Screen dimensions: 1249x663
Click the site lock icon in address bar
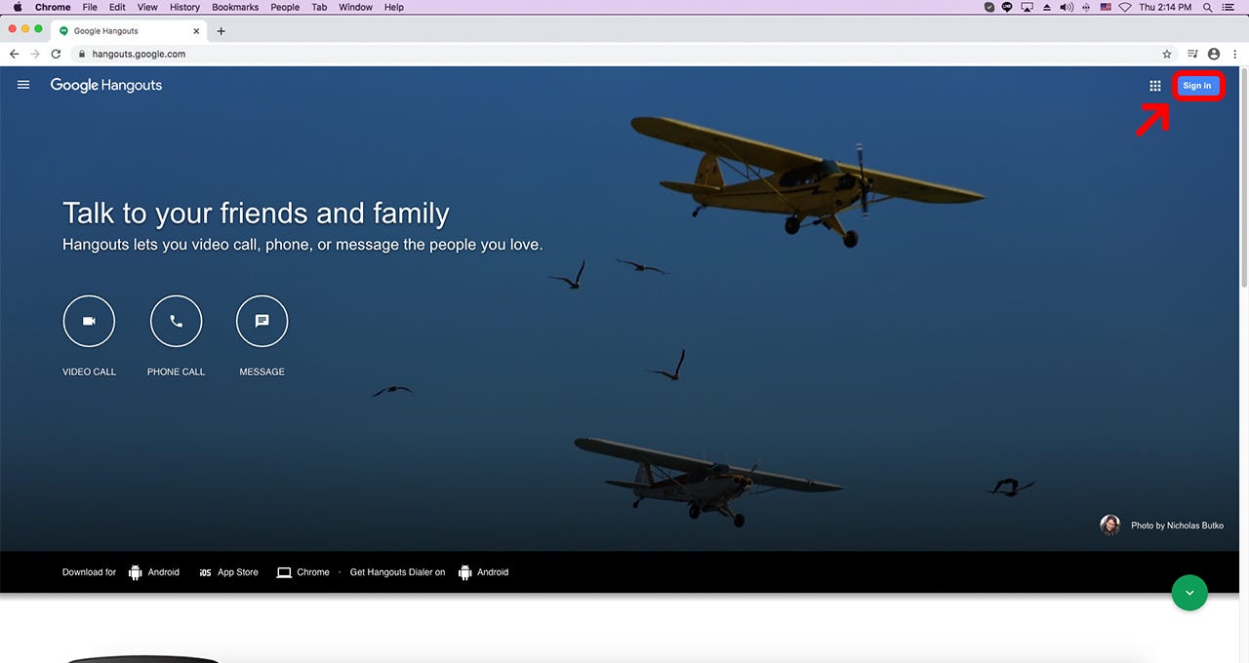coord(83,55)
